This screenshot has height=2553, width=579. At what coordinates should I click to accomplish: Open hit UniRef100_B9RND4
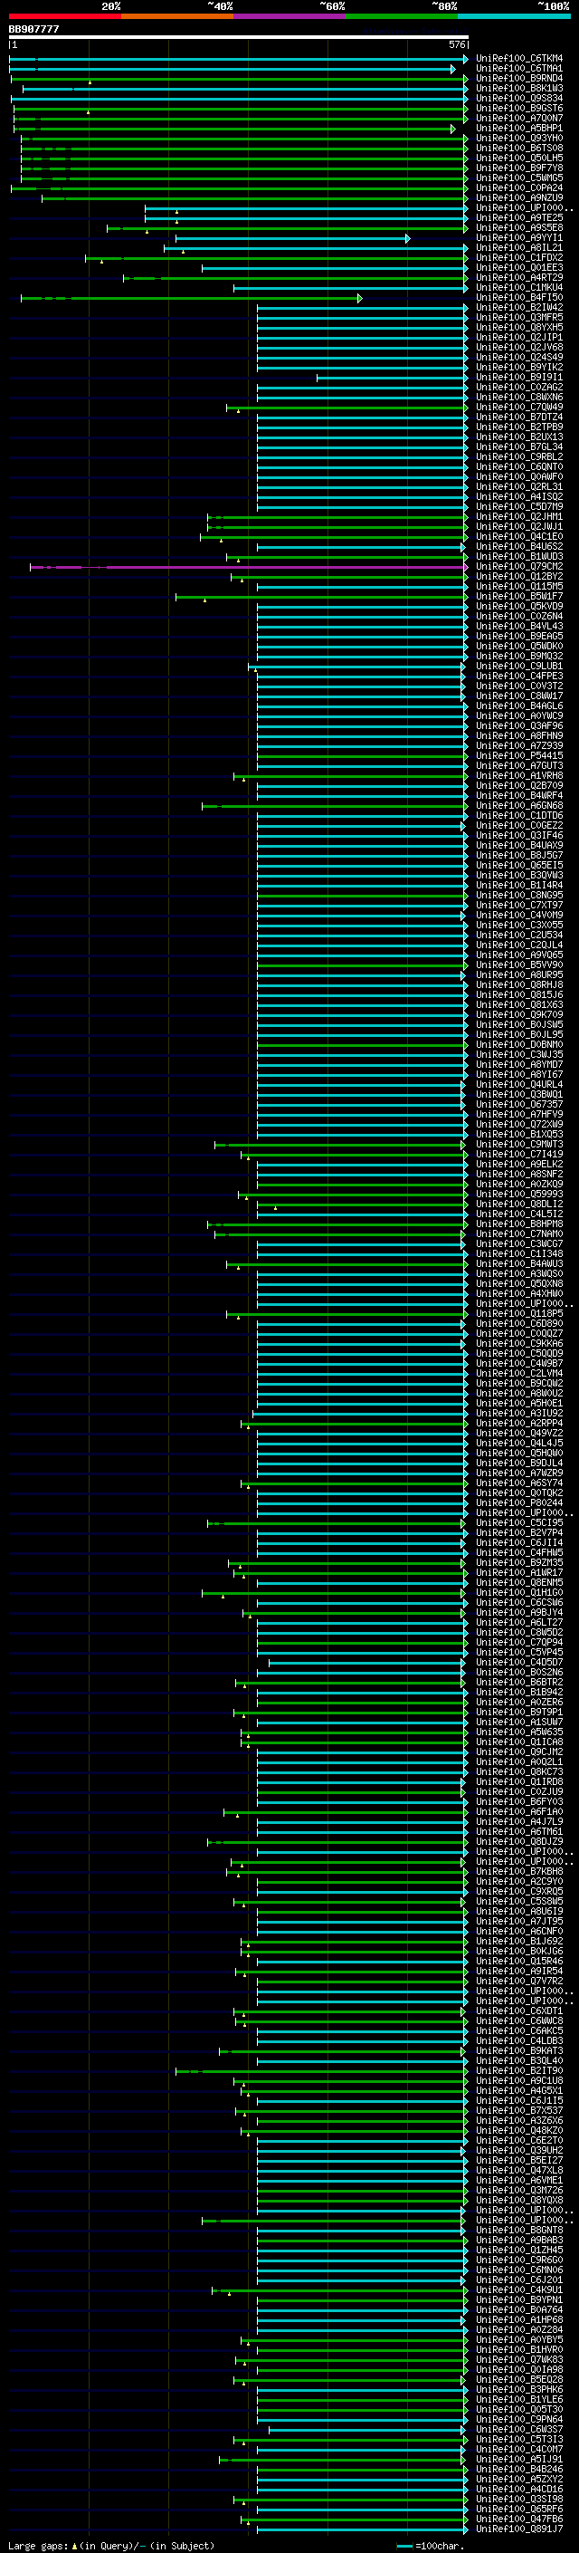[519, 78]
